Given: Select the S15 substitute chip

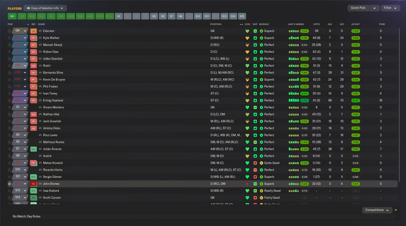Looking at the screenshot, I should [x=242, y=16].
